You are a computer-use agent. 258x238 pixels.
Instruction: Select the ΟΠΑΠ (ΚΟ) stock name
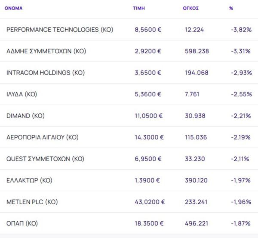[x=22, y=223]
